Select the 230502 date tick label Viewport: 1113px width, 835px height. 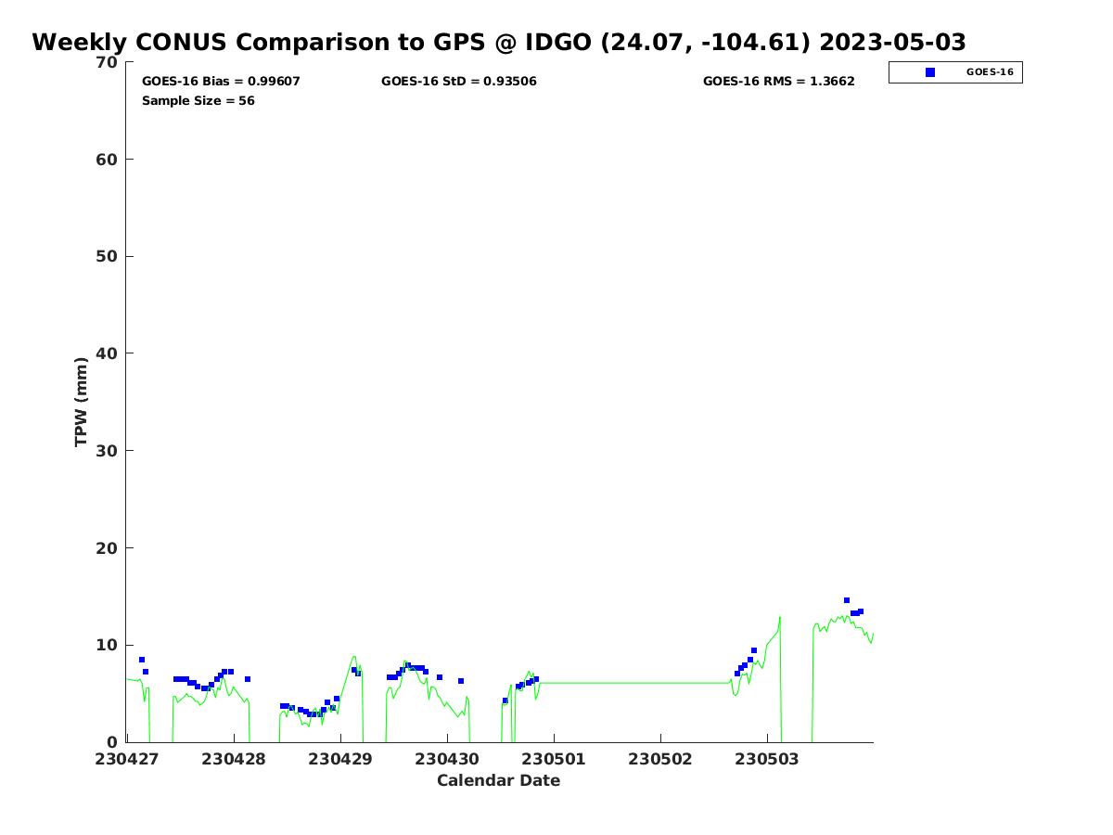pos(660,759)
